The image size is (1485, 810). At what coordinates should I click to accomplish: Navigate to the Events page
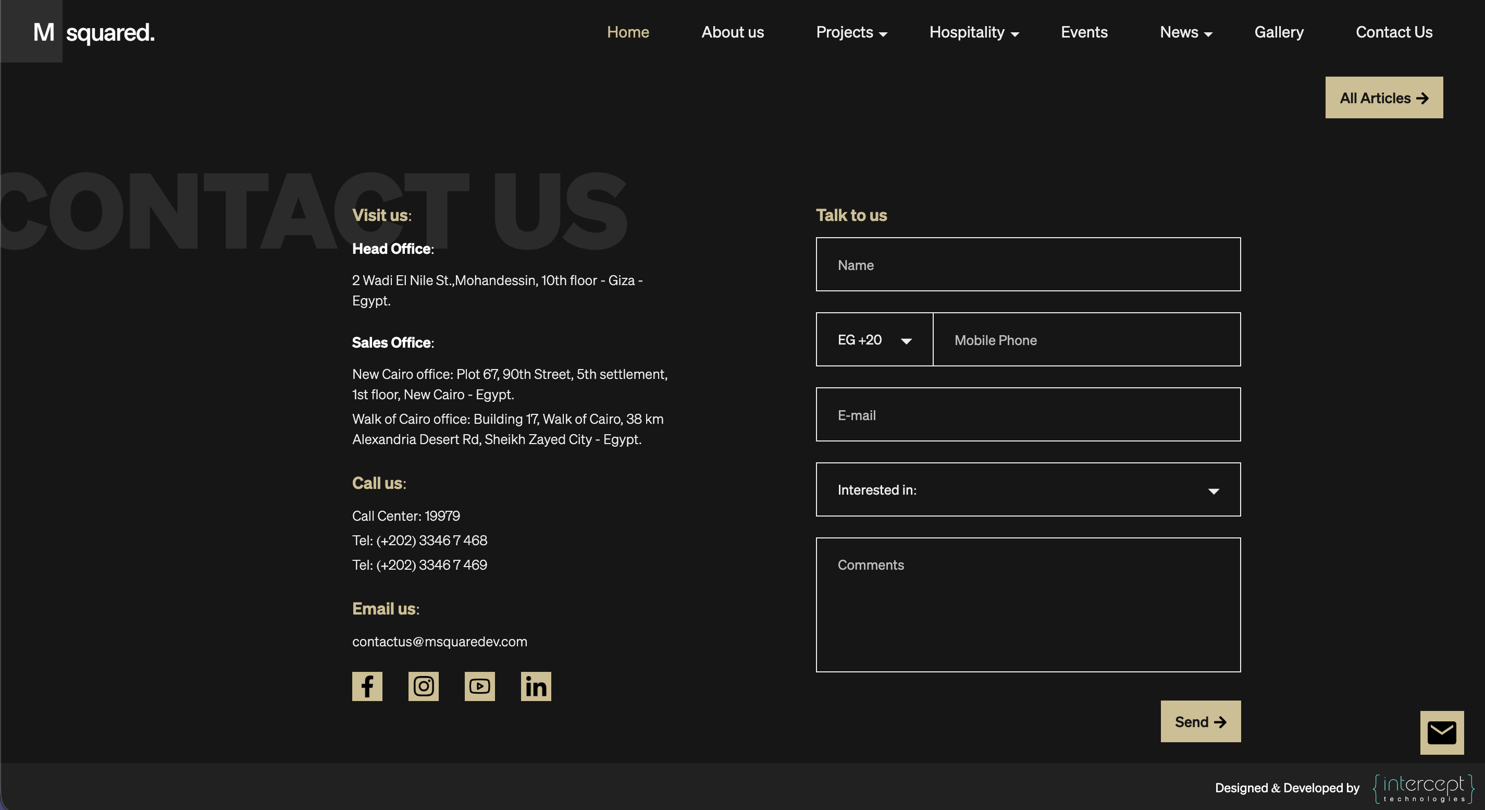1084,32
